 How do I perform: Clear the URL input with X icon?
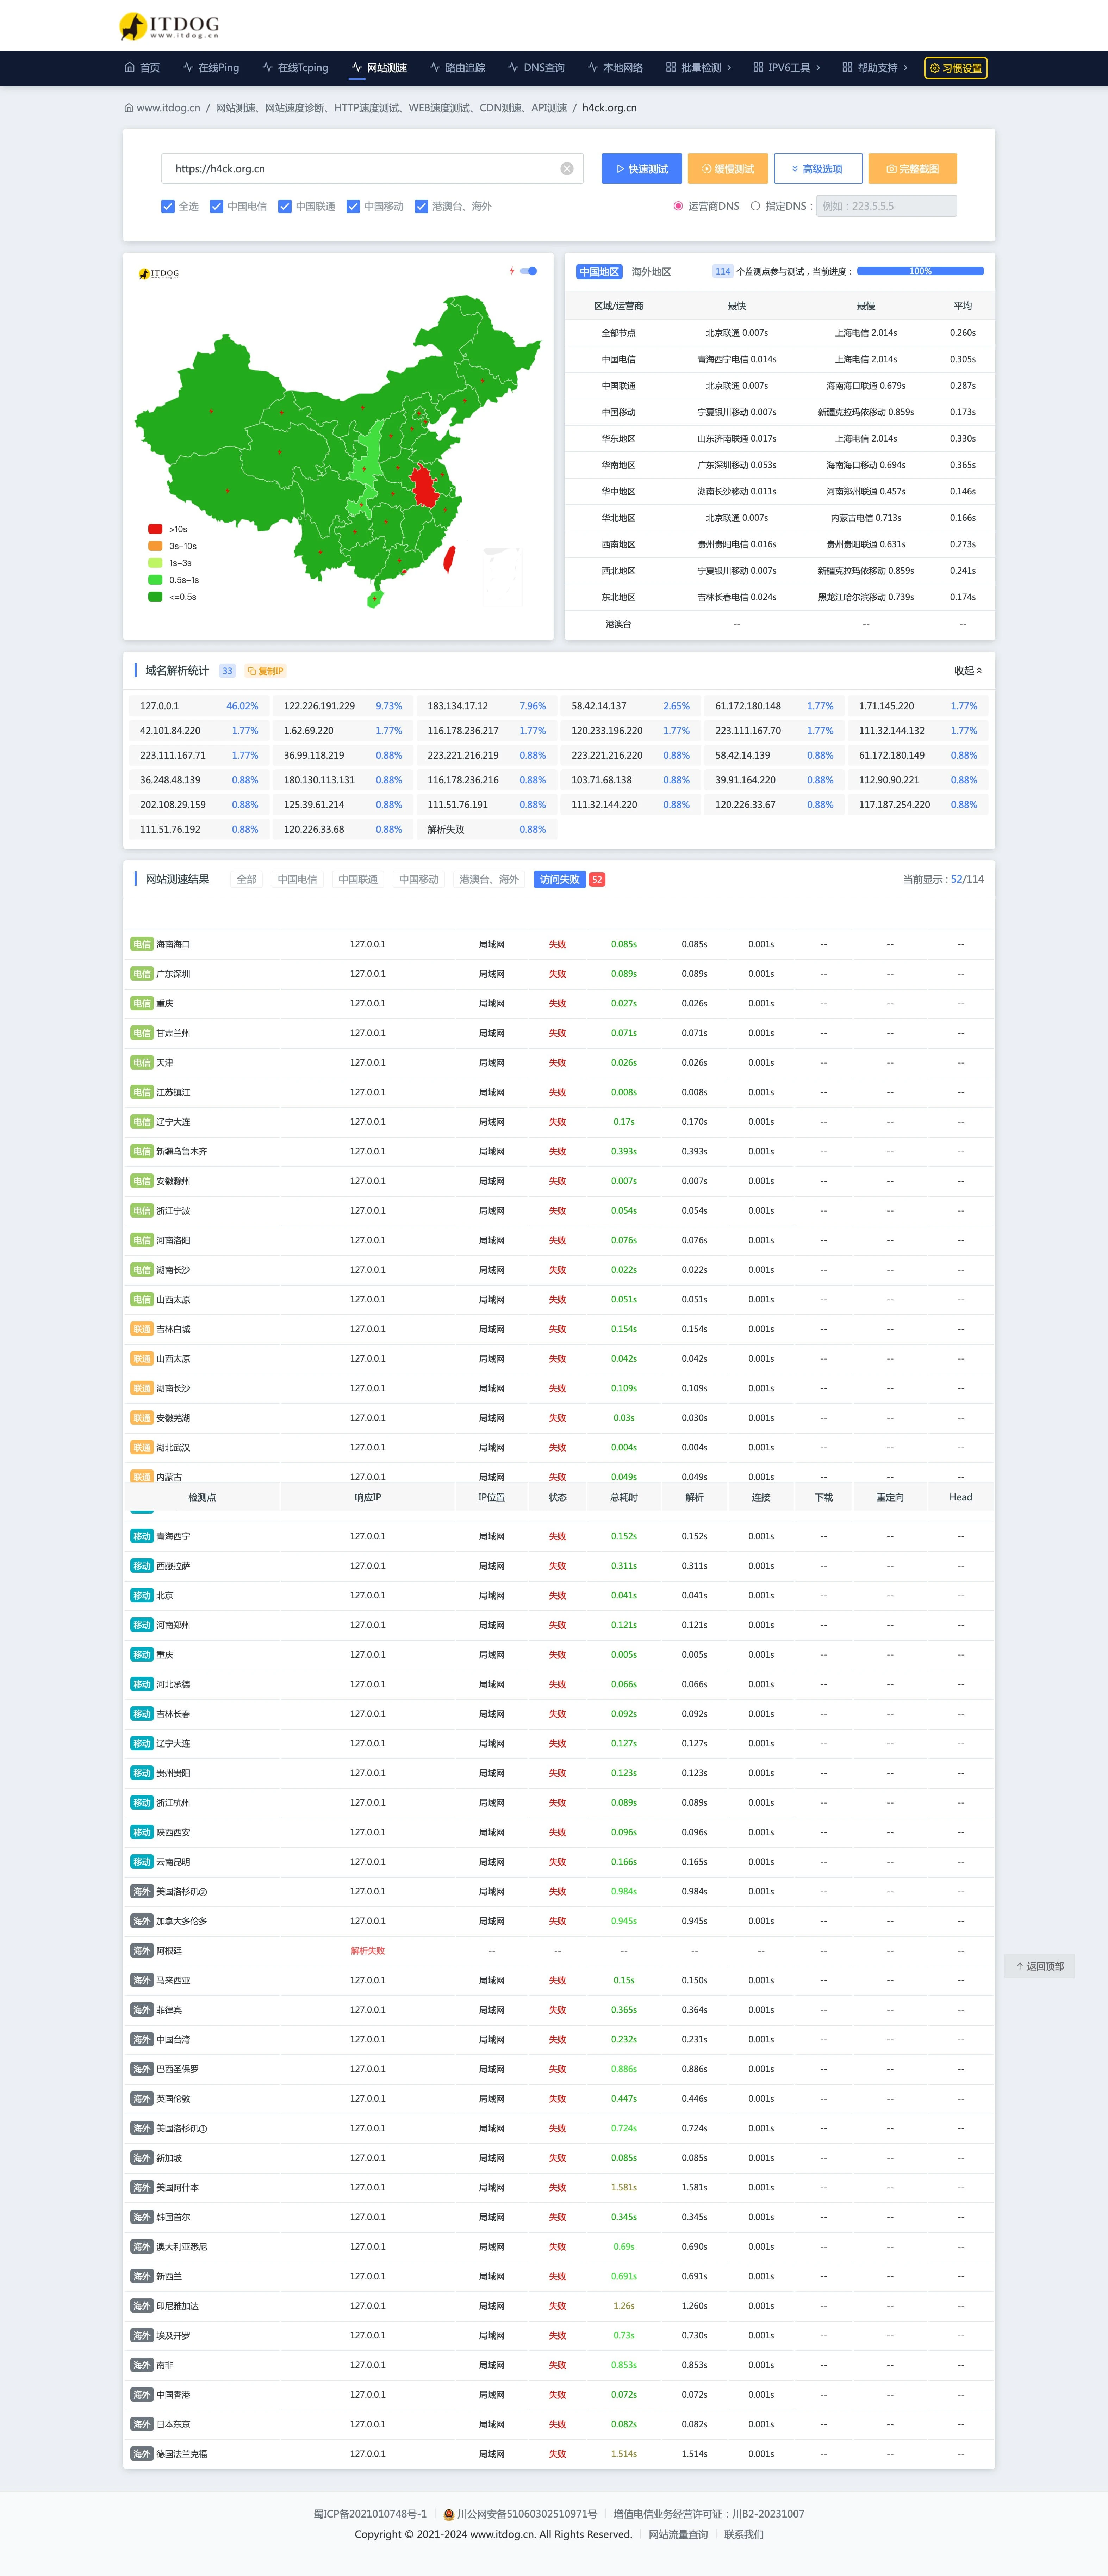click(566, 169)
